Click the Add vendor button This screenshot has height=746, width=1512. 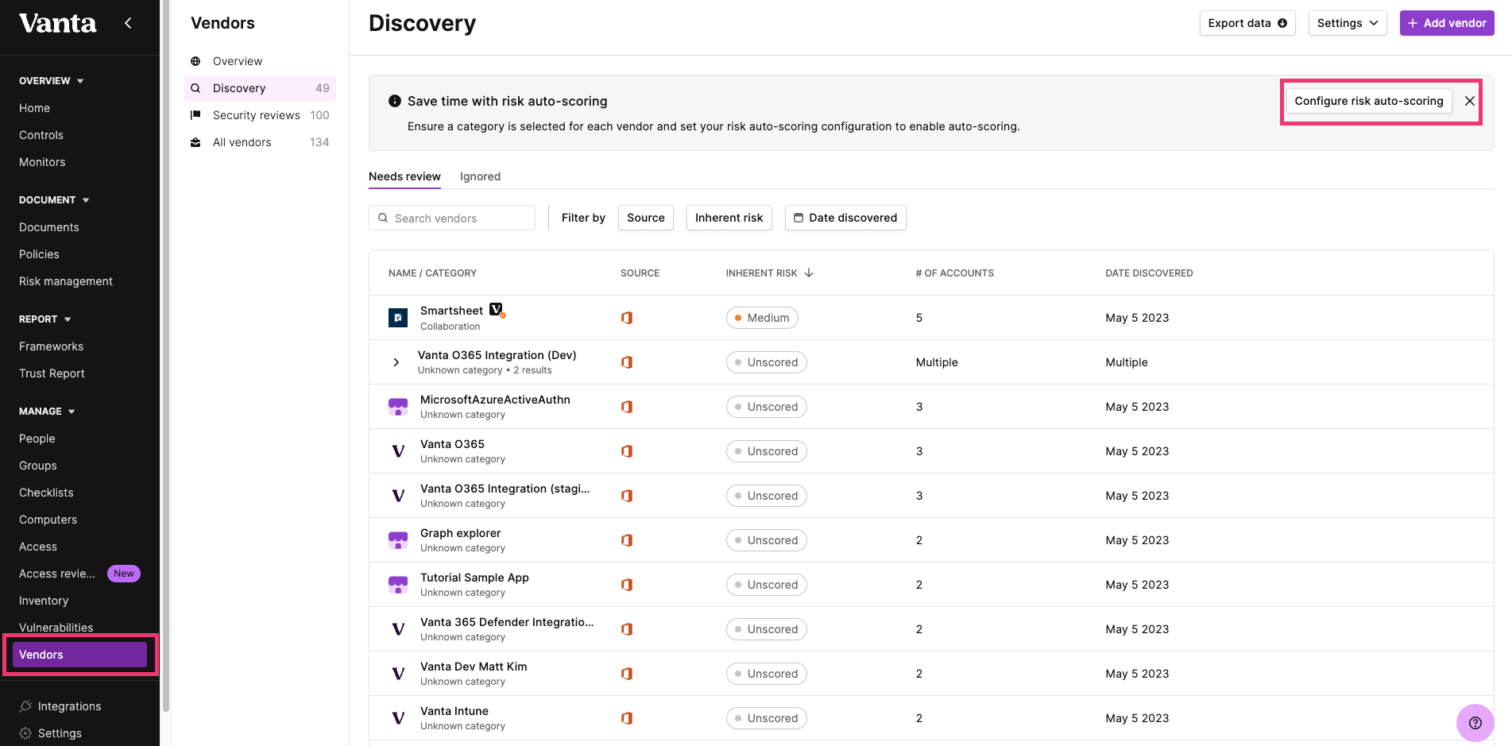[1447, 23]
